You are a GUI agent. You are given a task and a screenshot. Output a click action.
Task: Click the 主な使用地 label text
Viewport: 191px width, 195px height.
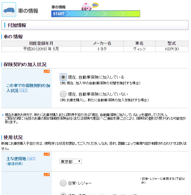[x=16, y=159]
